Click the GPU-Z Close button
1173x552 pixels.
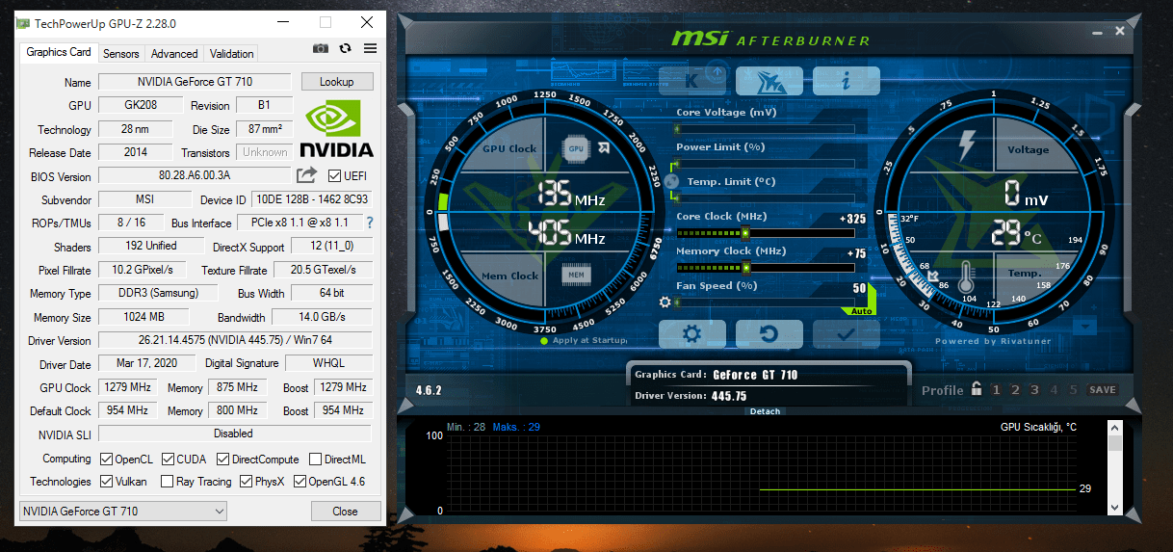tap(346, 512)
